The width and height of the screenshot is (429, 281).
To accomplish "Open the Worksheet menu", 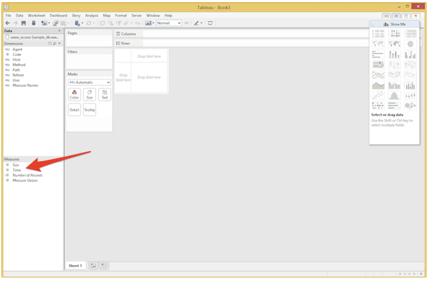I will [36, 15].
